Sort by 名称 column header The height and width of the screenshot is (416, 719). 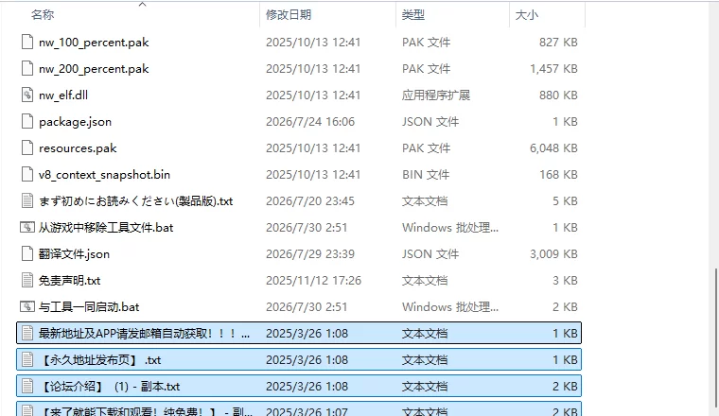click(43, 15)
